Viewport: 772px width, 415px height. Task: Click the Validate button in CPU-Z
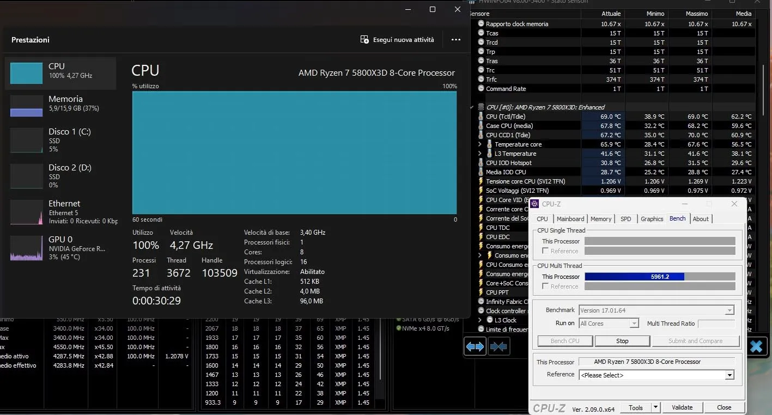pos(682,407)
